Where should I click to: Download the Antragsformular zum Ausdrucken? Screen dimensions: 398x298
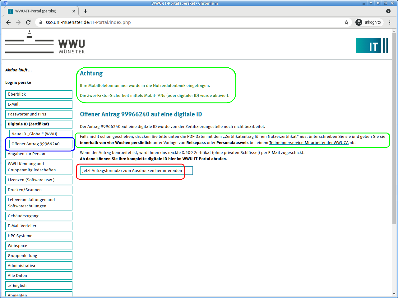(x=132, y=171)
